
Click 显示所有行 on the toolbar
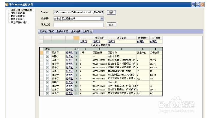click(x=62, y=31)
